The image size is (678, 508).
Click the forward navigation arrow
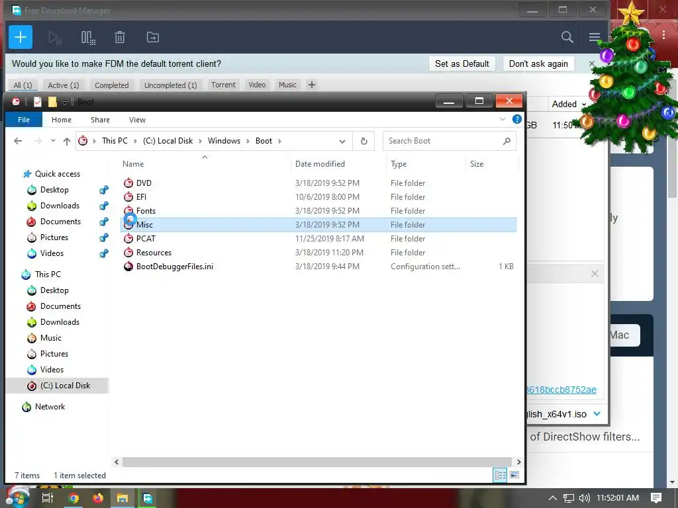point(38,141)
